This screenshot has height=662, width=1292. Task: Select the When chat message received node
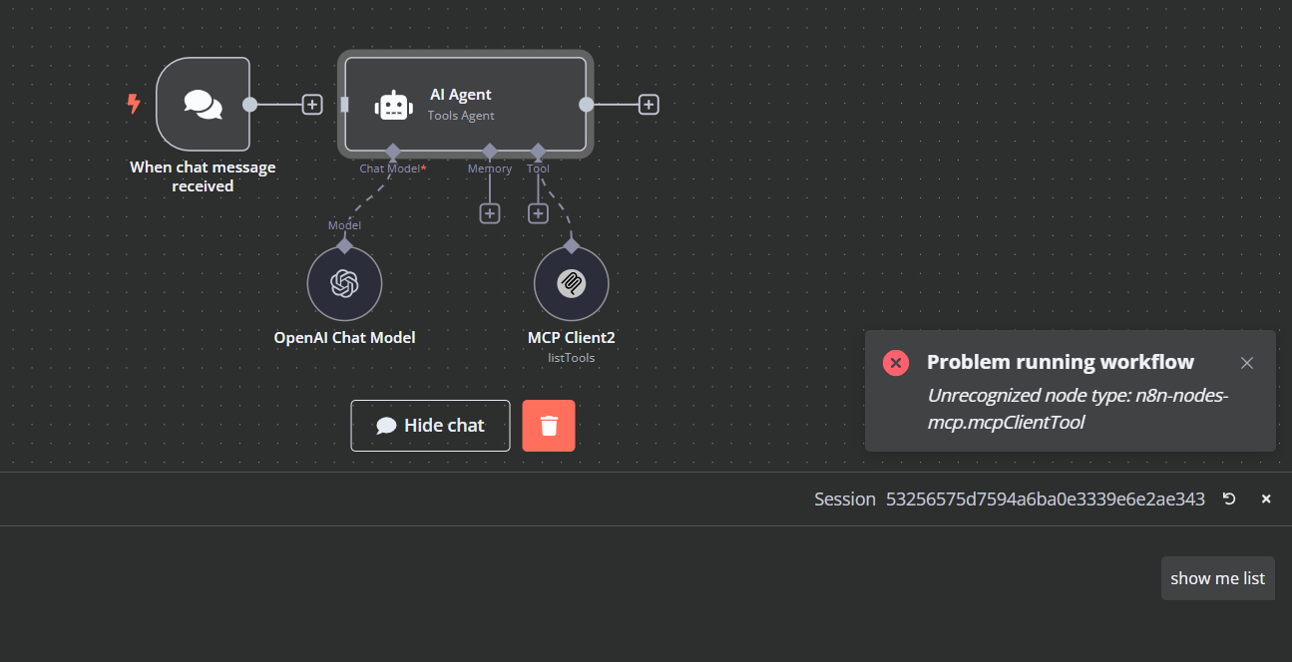[x=203, y=104]
